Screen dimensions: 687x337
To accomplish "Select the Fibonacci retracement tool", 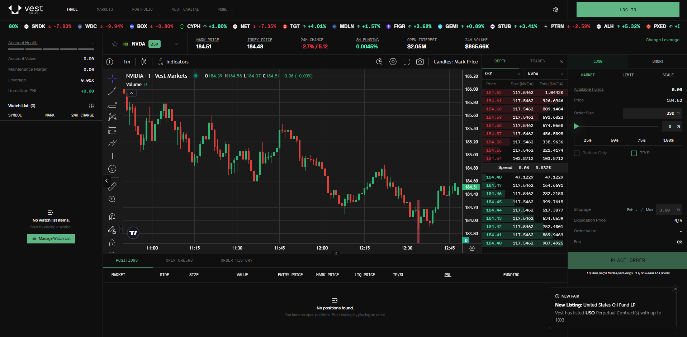I will tap(112, 104).
